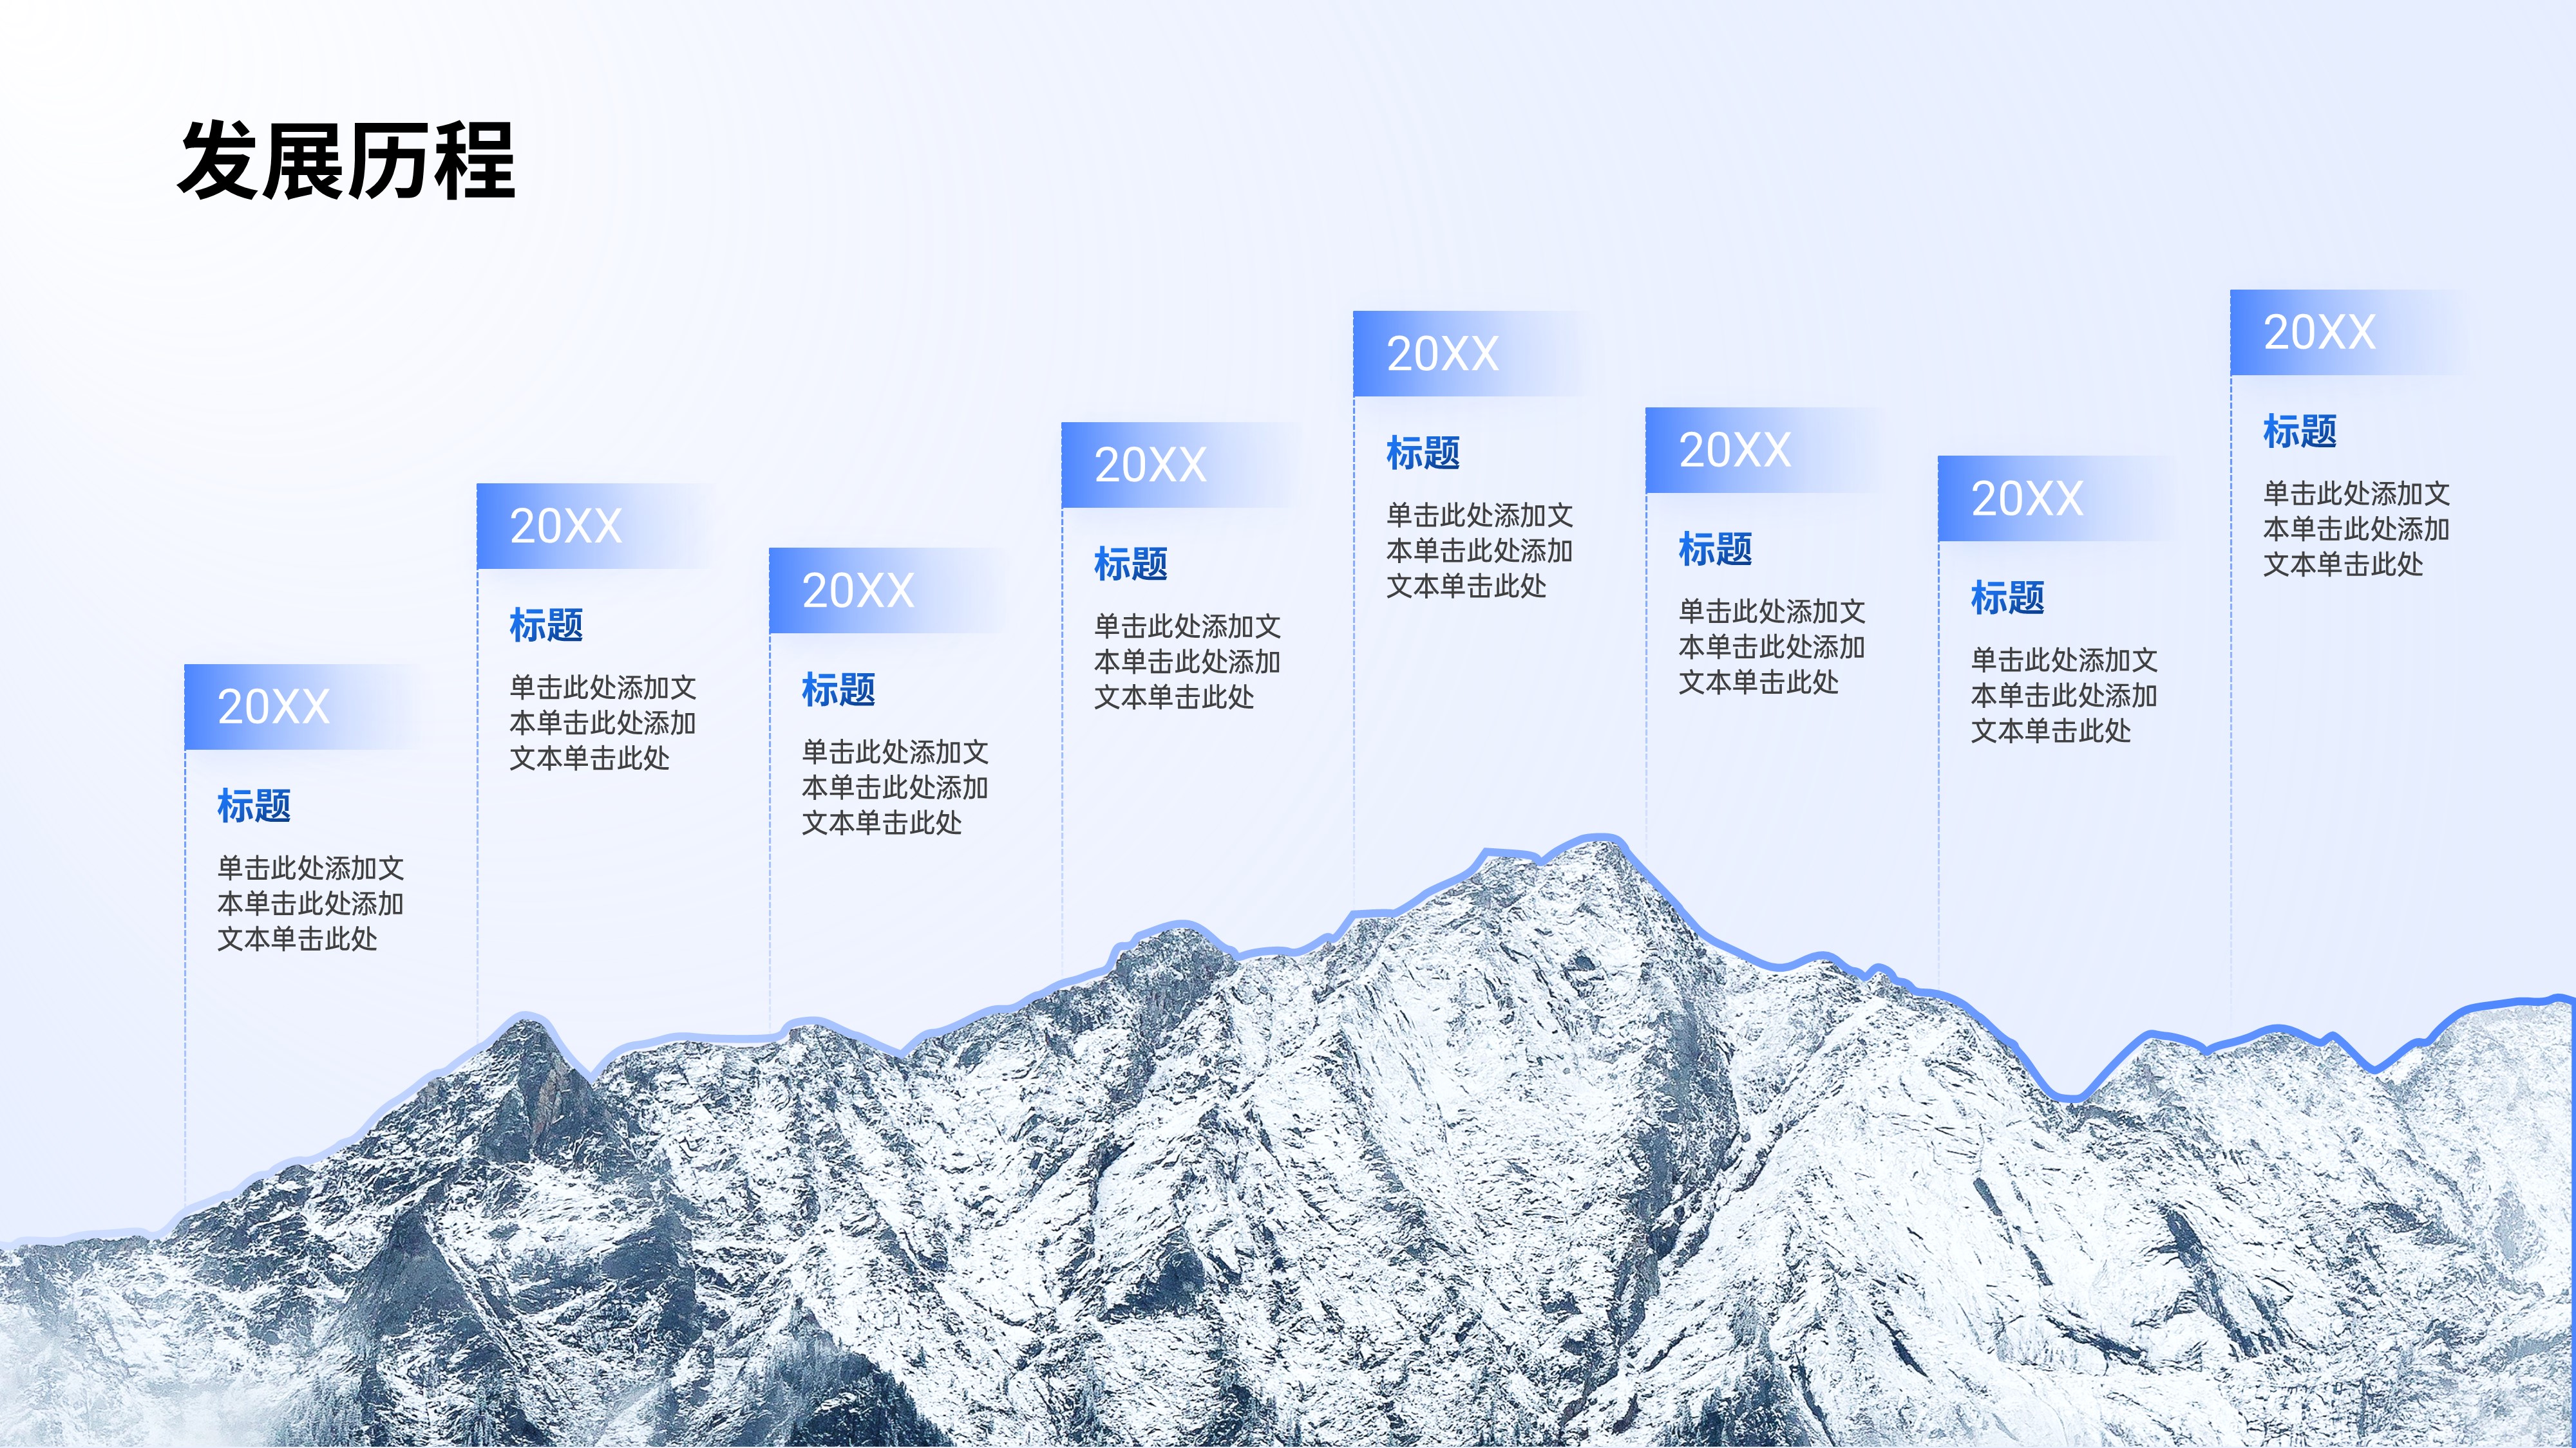The height and width of the screenshot is (1448, 2576).
Task: Click 标题 heading in the fifth column
Action: 1423,452
